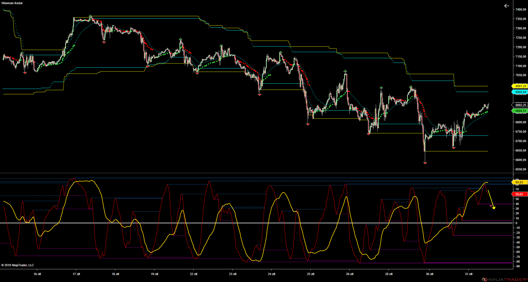Click the "24 ott" date label
Image resolution: width=528 pixels, height=282 pixels.
tap(271, 274)
